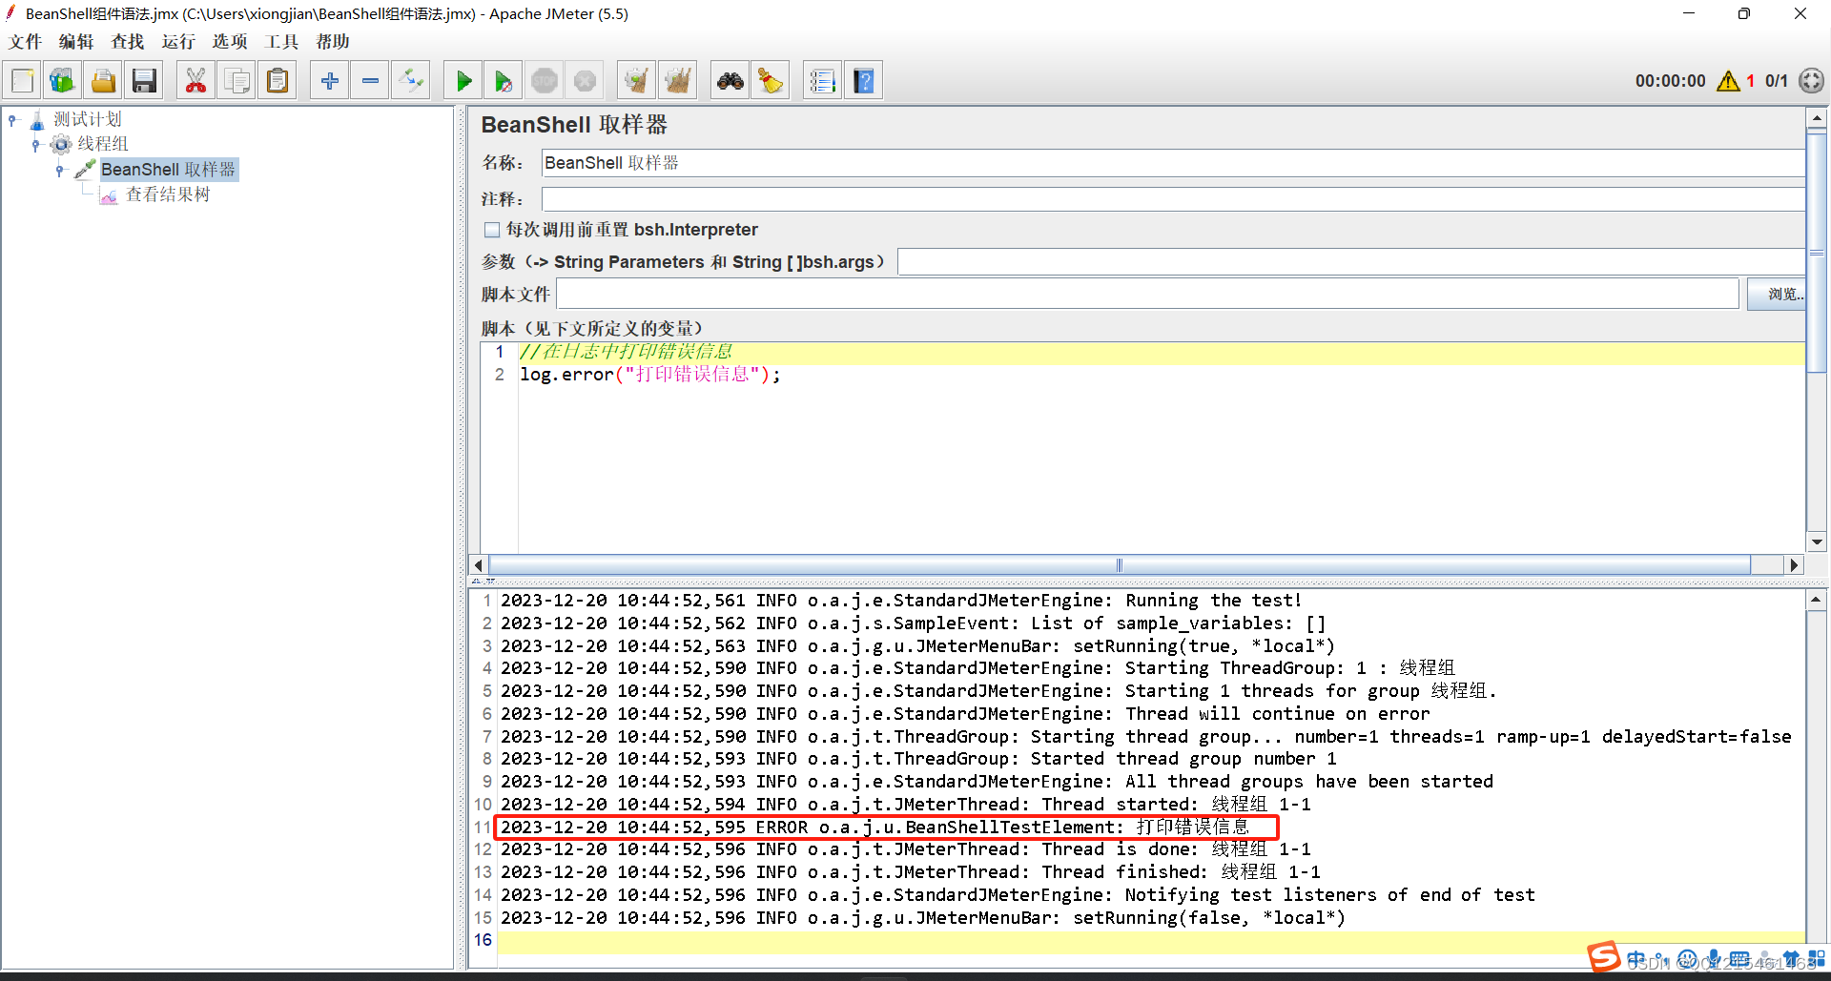This screenshot has height=981, width=1831.
Task: Click the Cut scissors icon
Action: [x=195, y=81]
